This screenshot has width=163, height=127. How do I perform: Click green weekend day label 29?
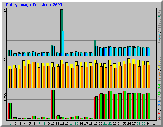(143, 124)
